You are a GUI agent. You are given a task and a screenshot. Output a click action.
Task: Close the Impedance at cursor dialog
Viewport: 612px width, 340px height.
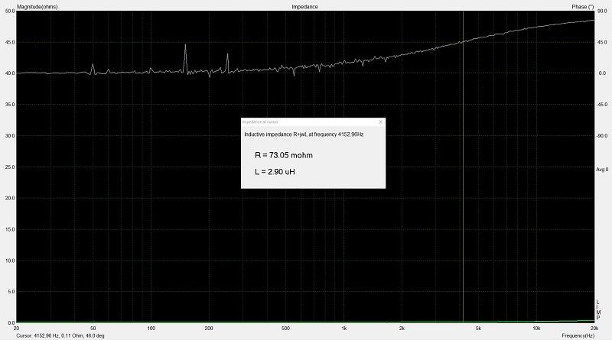379,122
